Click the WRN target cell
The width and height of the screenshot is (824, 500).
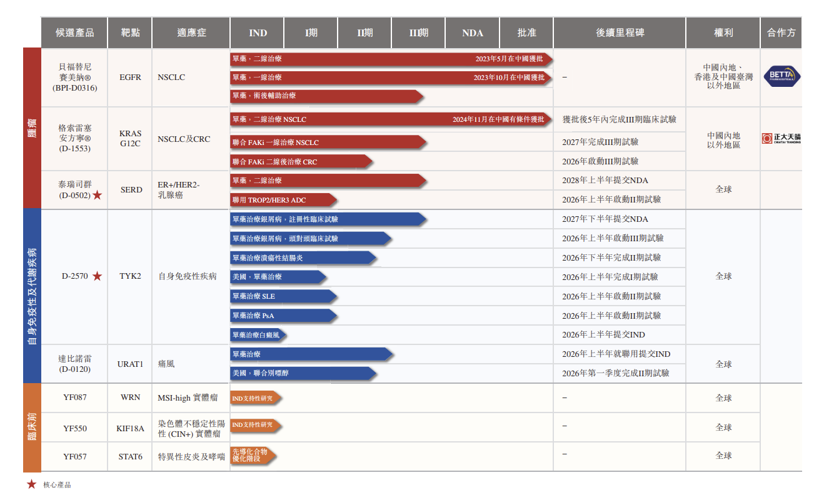(x=130, y=397)
